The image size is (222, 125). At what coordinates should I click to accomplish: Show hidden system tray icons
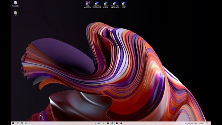pyautogui.click(x=186, y=123)
